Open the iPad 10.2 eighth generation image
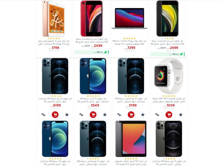Image resolution: width=222 pixels, height=166 pixels. coord(131,139)
